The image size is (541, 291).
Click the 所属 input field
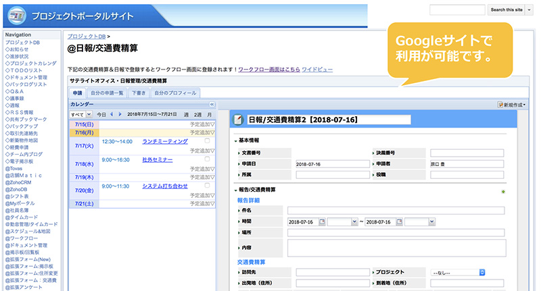coord(333,175)
